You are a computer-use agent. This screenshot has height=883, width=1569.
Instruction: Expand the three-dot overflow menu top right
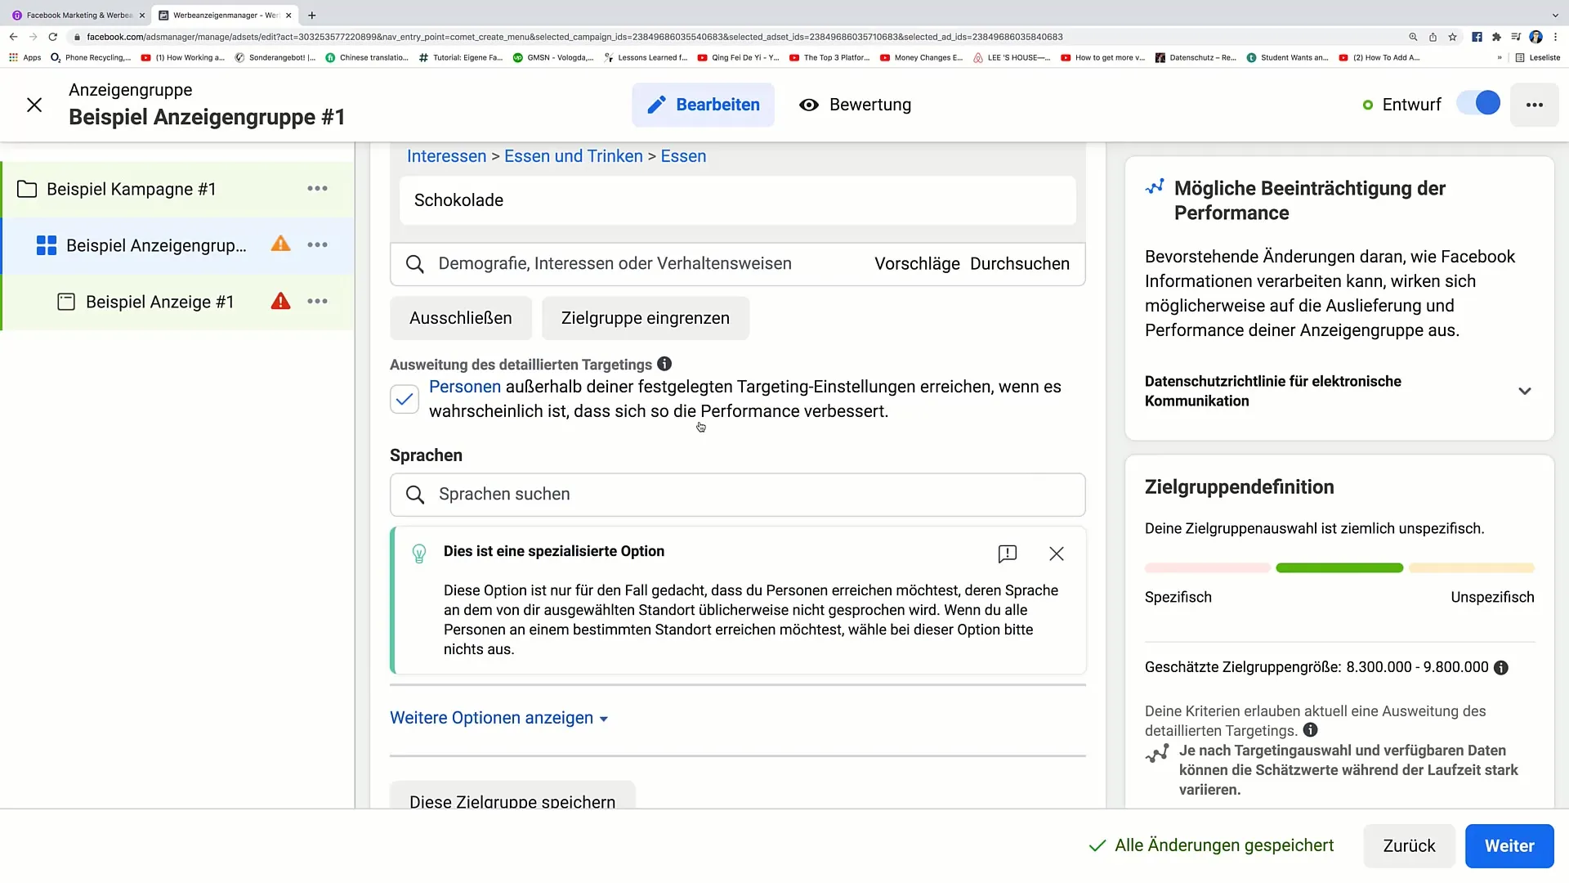[x=1535, y=105]
